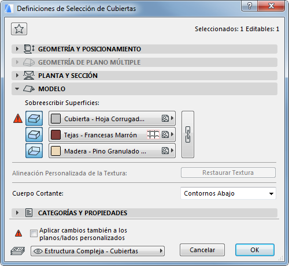This screenshot has width=289, height=266.
Task: Click the layers icon at bottom left
Action: tap(17, 251)
